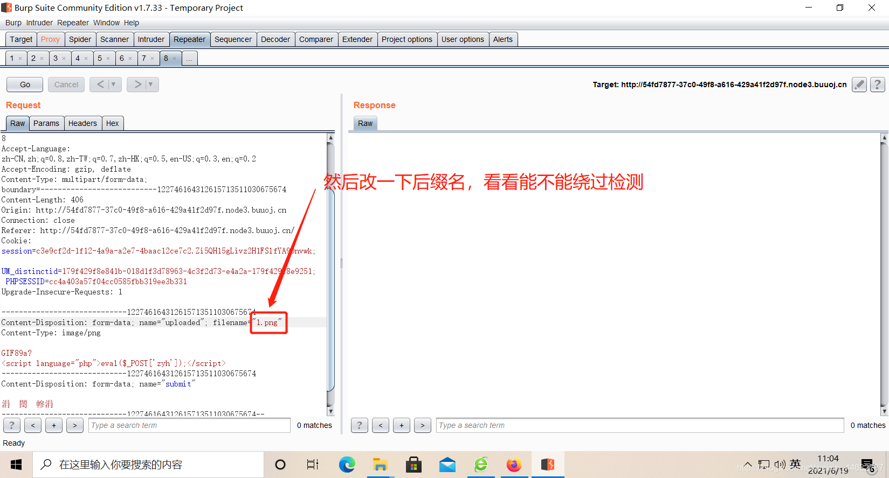Expand request history back dropdown
This screenshot has height=478, width=889.
tap(113, 85)
